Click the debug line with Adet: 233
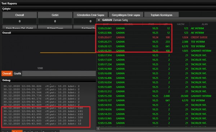 point(43,114)
